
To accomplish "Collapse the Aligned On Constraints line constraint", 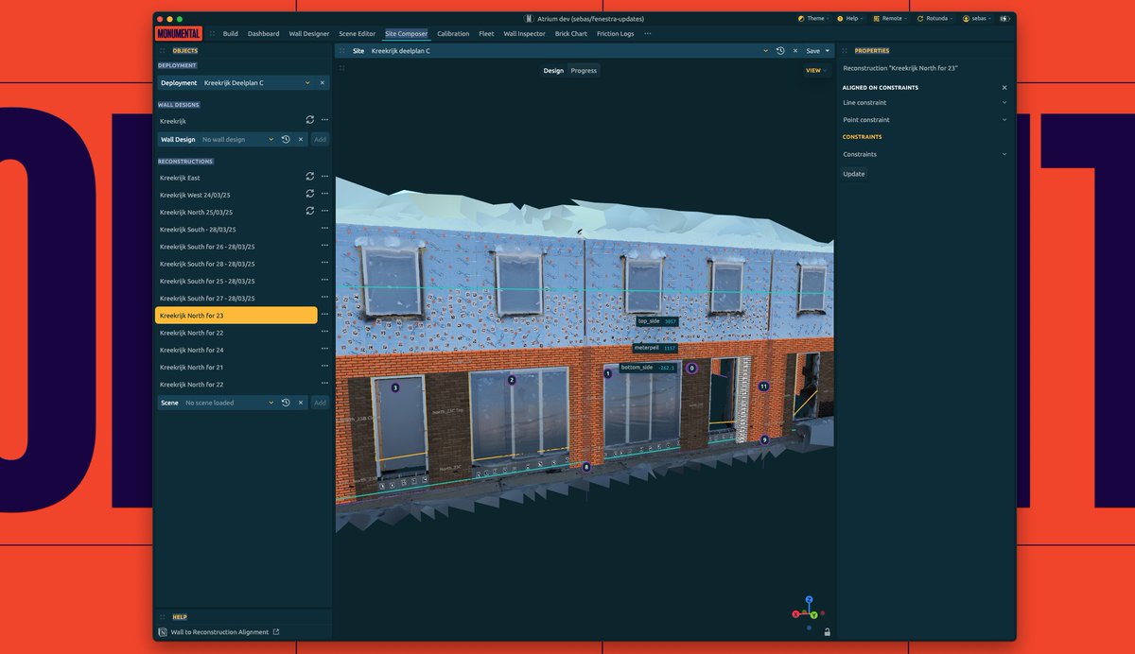I will click(1004, 102).
